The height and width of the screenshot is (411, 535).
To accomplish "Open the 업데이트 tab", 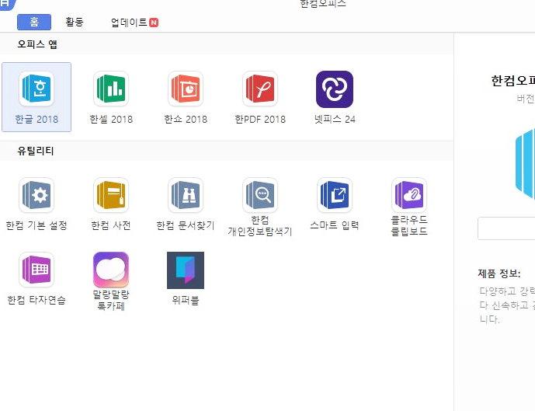I will point(134,23).
